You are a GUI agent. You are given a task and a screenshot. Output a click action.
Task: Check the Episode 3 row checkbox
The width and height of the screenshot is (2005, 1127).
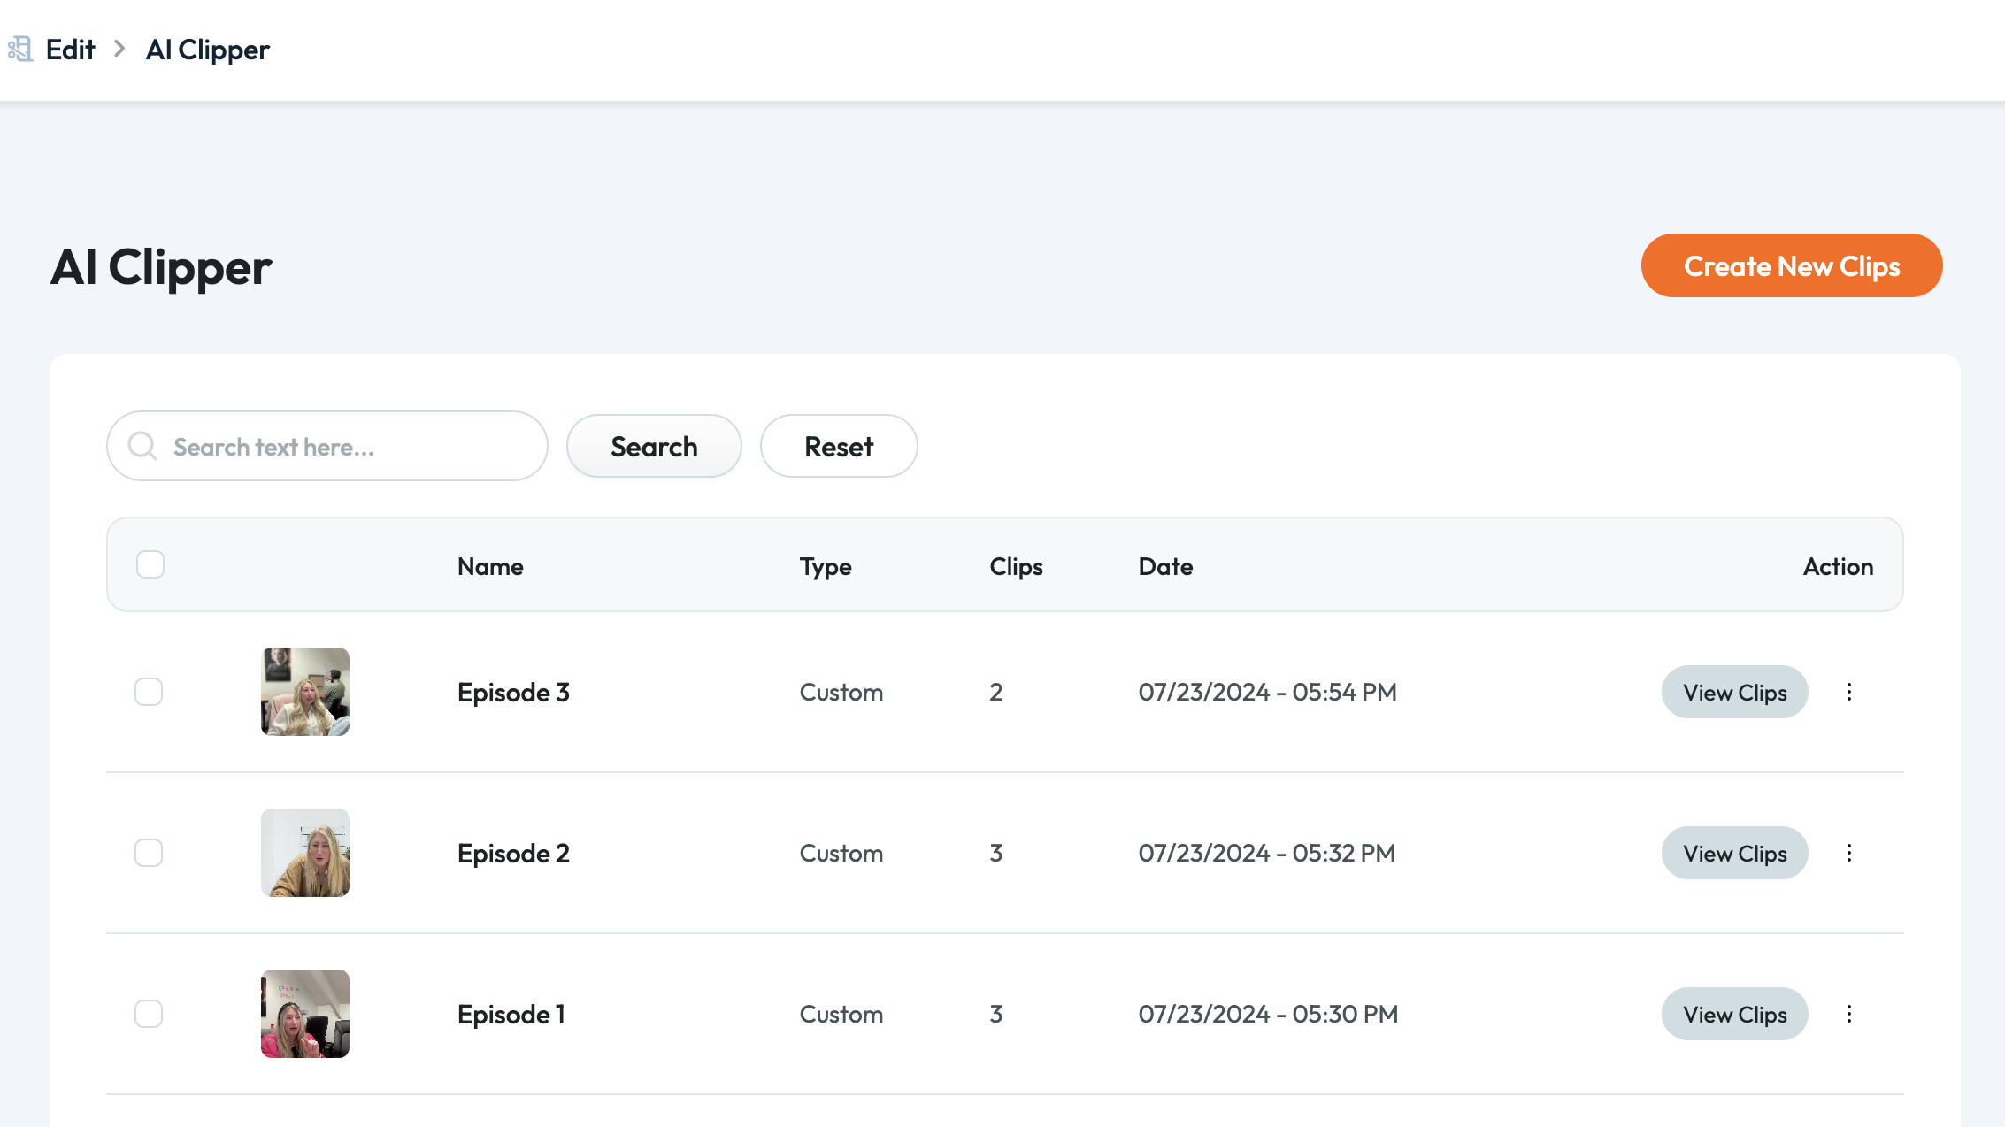click(x=149, y=692)
